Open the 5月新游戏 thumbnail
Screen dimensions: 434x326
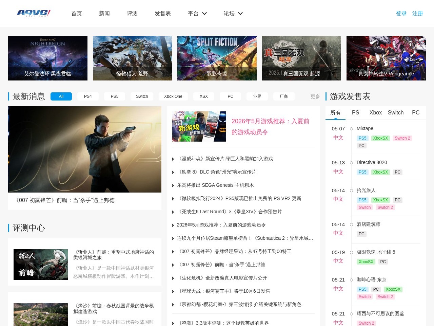point(199,126)
